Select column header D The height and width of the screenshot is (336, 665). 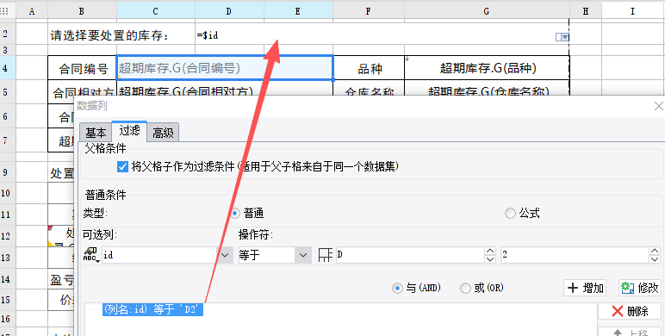pos(229,11)
